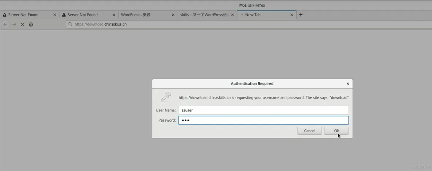432x171 pixels.
Task: Stop loading the page
Action: click(23, 24)
